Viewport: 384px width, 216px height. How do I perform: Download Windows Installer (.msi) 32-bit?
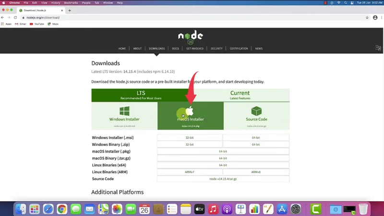coord(190,138)
